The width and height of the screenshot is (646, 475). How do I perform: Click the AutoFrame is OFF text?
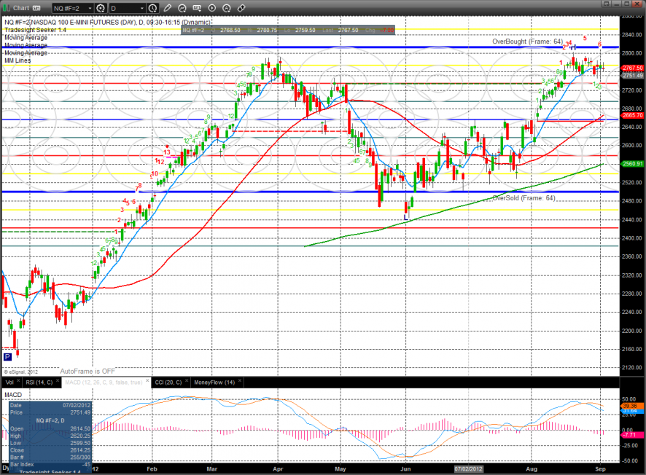pos(87,372)
